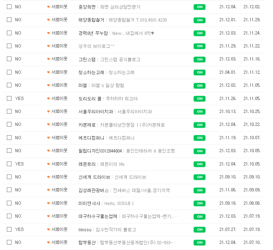Toggle the ON badge in 중앙최면 row
Screen dimensions: 273x250
pos(200,7)
